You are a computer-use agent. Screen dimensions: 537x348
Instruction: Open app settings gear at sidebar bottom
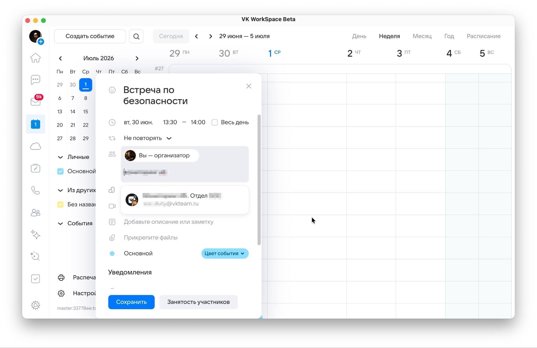35,305
